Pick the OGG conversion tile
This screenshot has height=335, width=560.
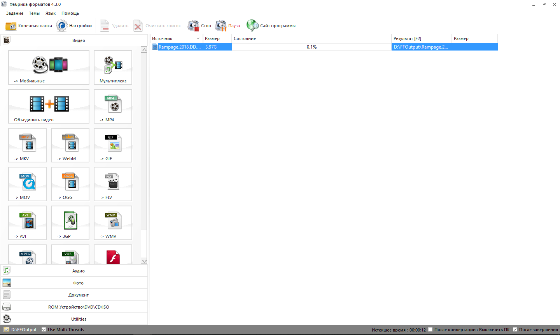point(70,184)
